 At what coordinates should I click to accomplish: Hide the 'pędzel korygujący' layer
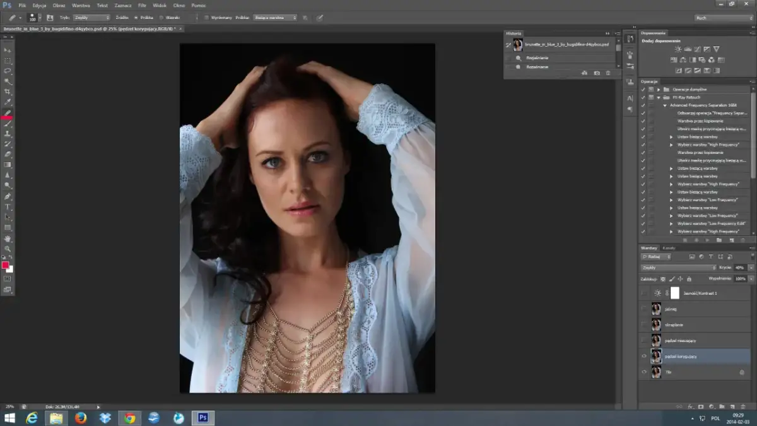click(x=644, y=355)
